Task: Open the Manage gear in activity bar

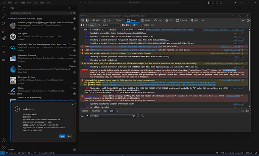Action: click(x=3, y=148)
